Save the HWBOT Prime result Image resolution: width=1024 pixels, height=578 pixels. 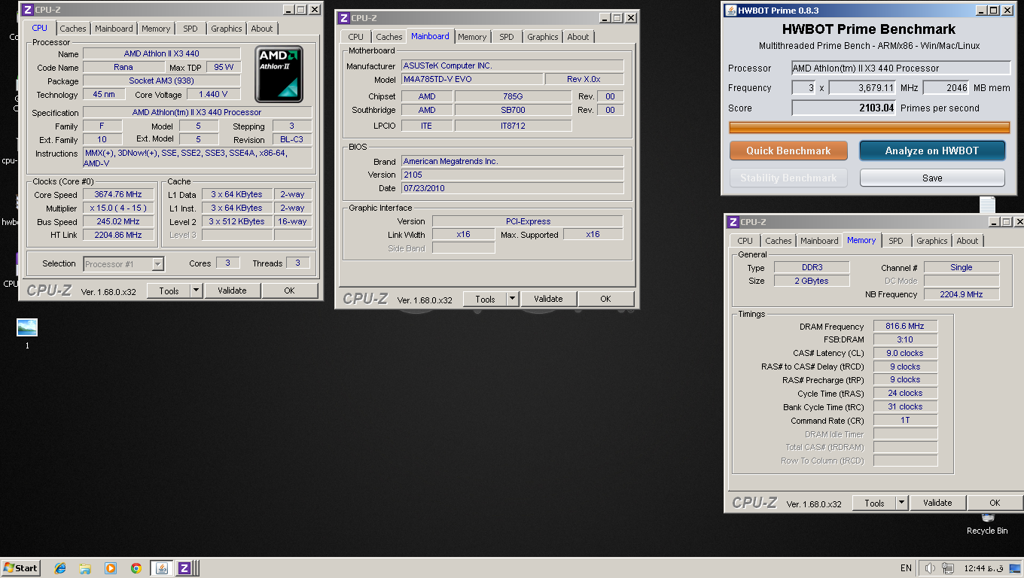pos(932,178)
